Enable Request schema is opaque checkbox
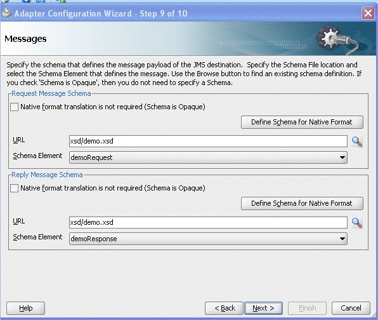Viewport: 378px width, 320px height. pyautogui.click(x=14, y=107)
